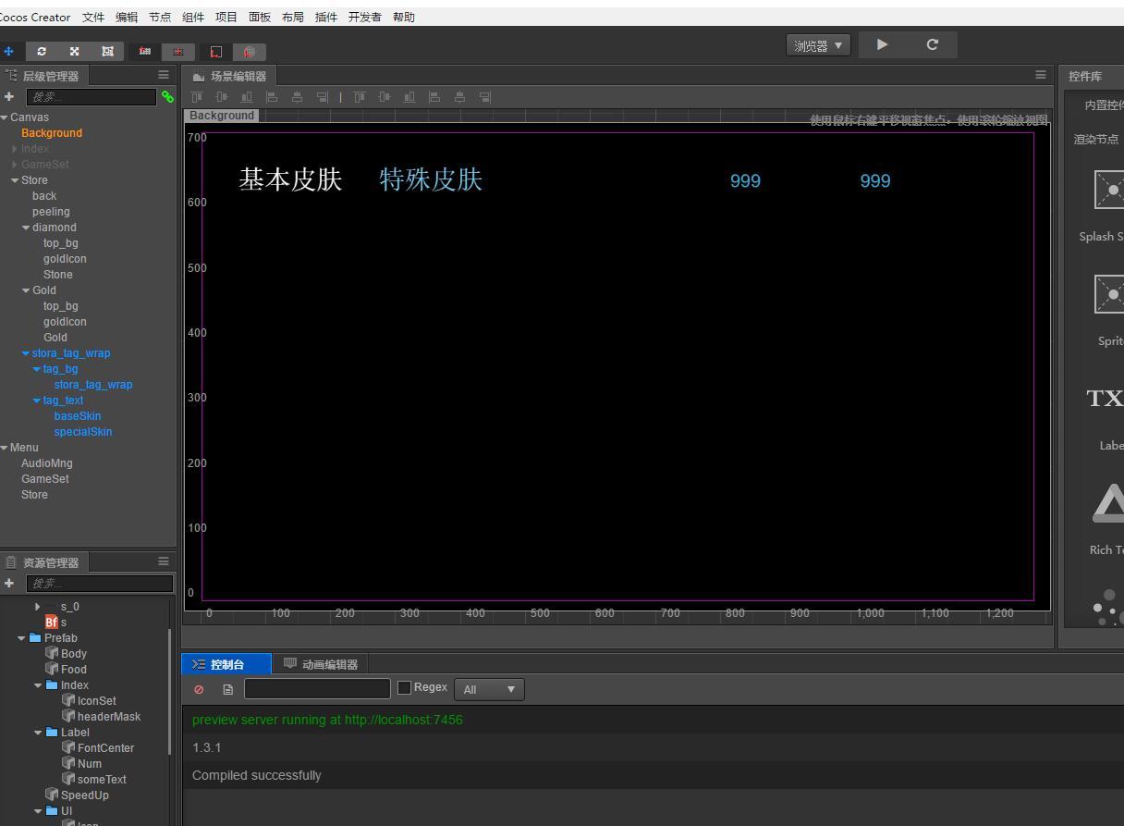
Task: Expand the Index node in hierarchy
Action: coord(15,149)
